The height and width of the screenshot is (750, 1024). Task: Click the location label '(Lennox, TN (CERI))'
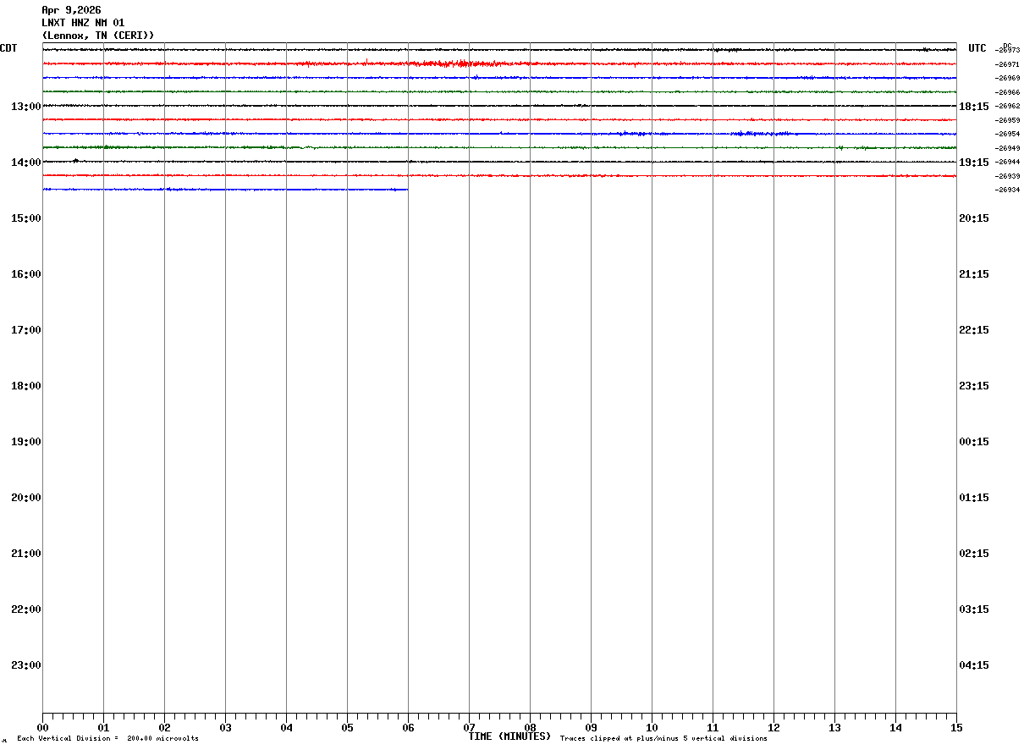(98, 36)
